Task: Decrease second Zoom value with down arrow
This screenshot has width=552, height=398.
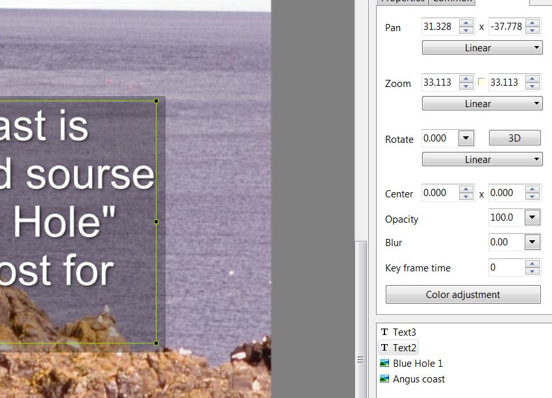Action: [533, 86]
